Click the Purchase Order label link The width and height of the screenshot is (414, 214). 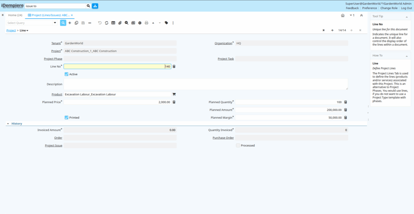(223, 138)
